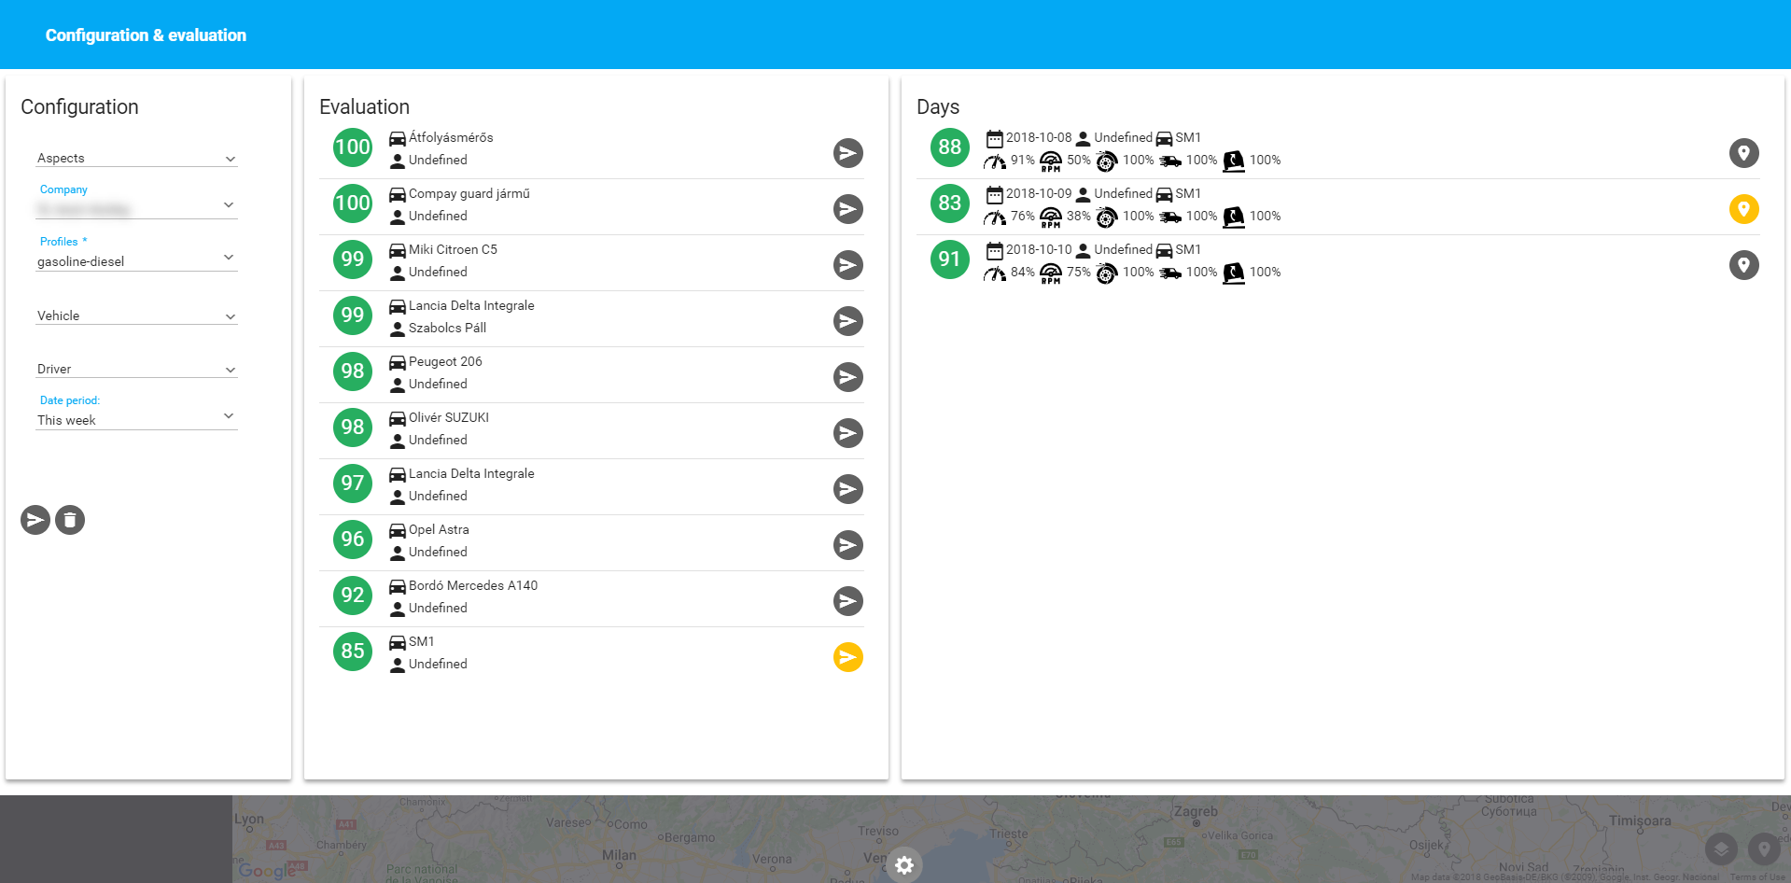The height and width of the screenshot is (883, 1791).
Task: Show map location for 2018-10-08 day
Action: click(1743, 153)
